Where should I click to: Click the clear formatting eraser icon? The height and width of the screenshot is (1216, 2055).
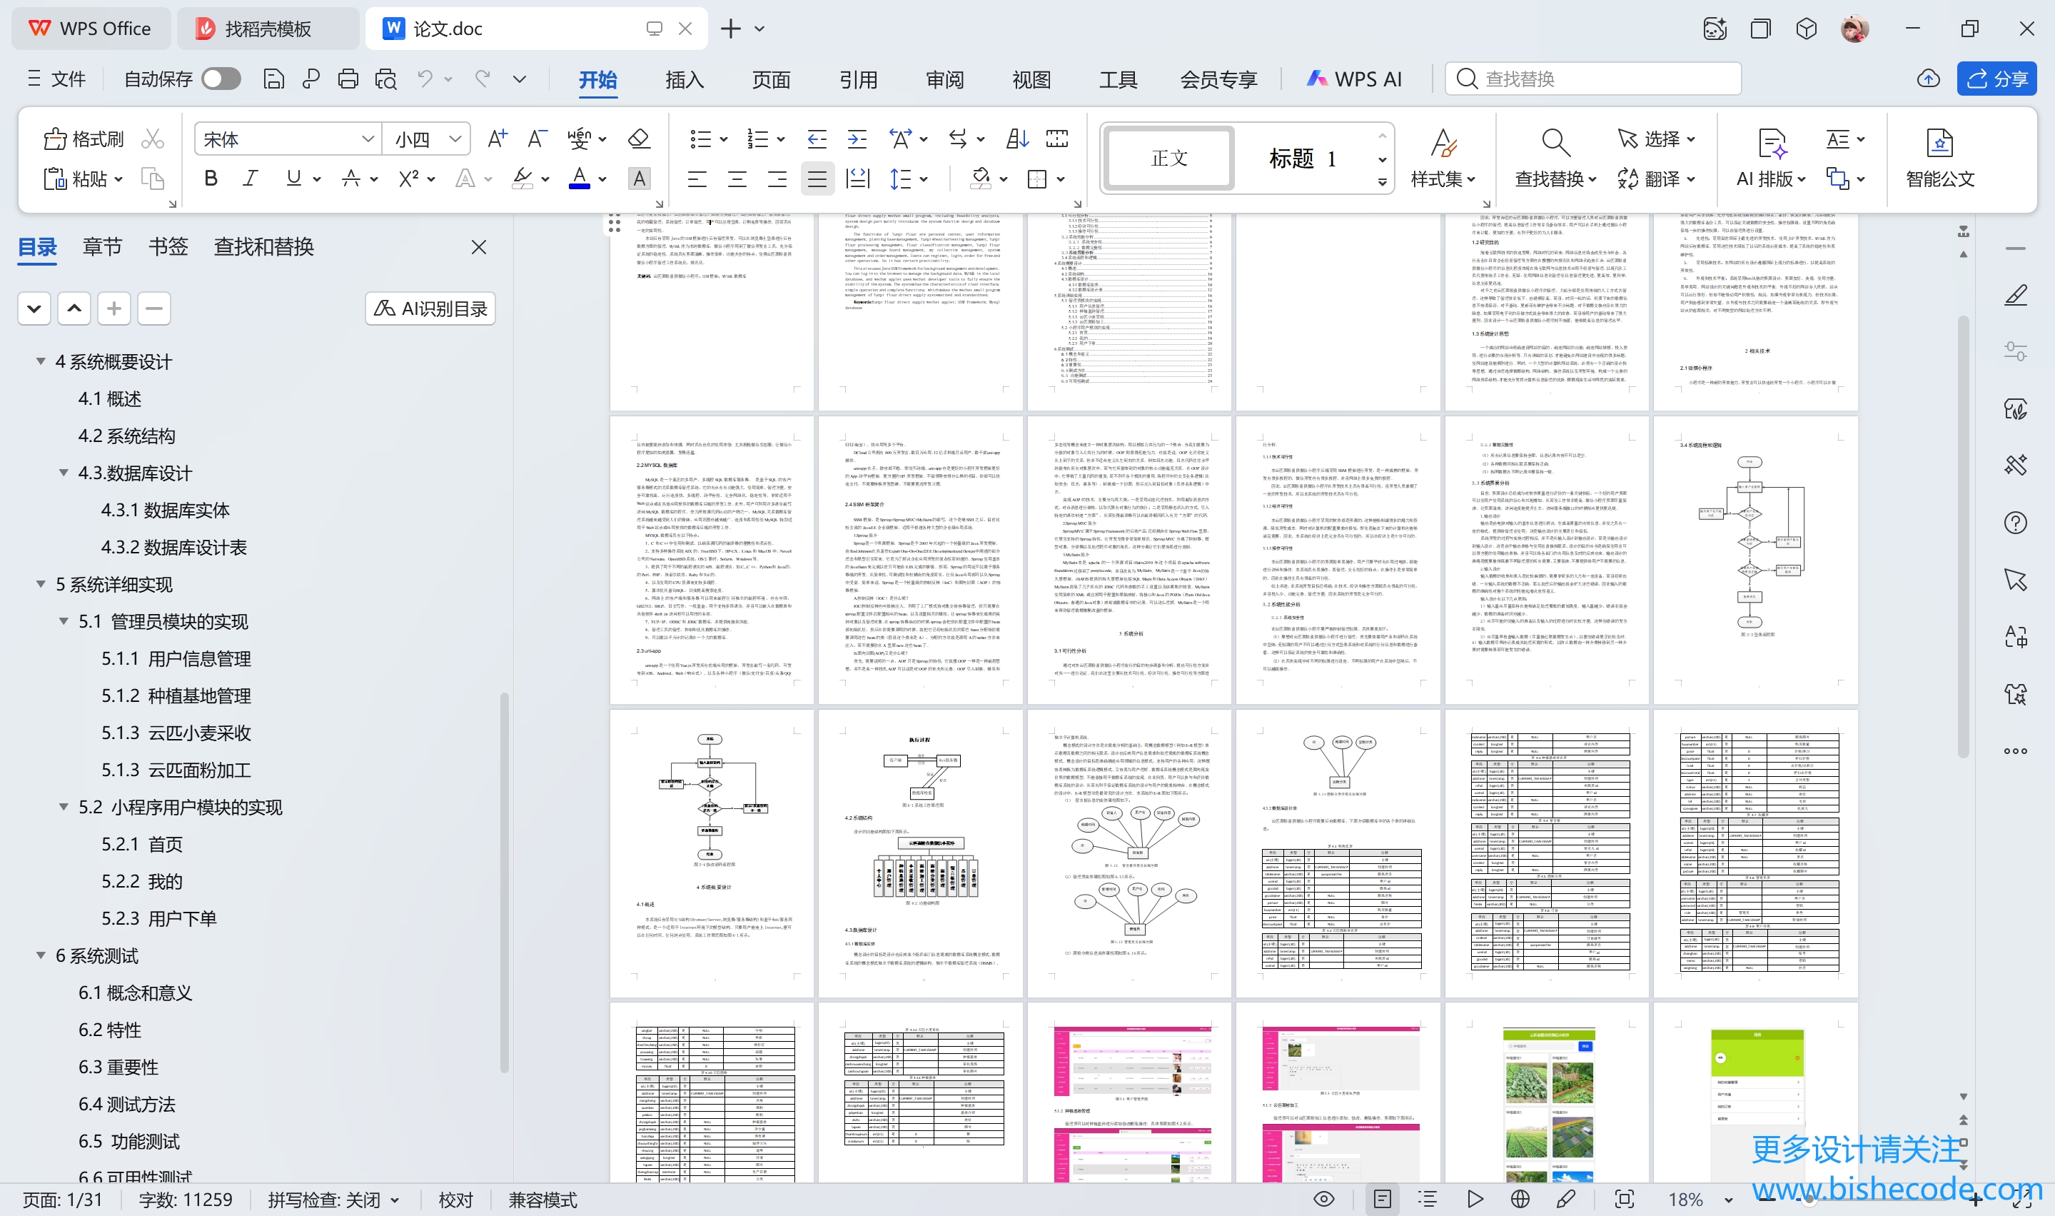(639, 139)
